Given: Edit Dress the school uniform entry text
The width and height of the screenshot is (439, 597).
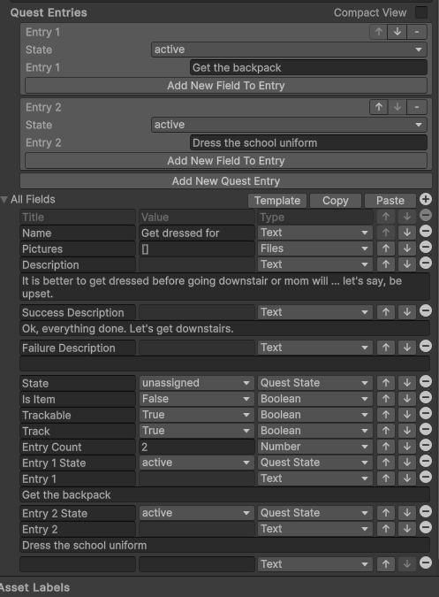Looking at the screenshot, I should [x=308, y=142].
